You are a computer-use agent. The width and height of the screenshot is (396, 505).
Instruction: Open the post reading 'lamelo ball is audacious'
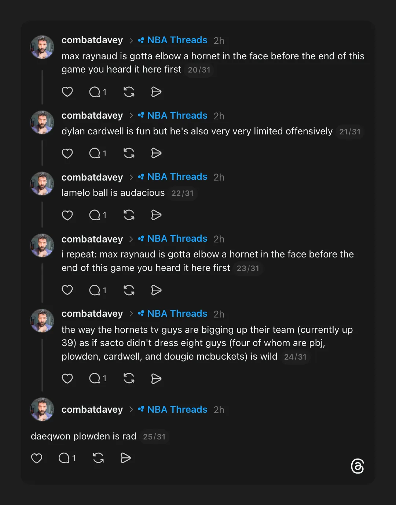coord(113,193)
